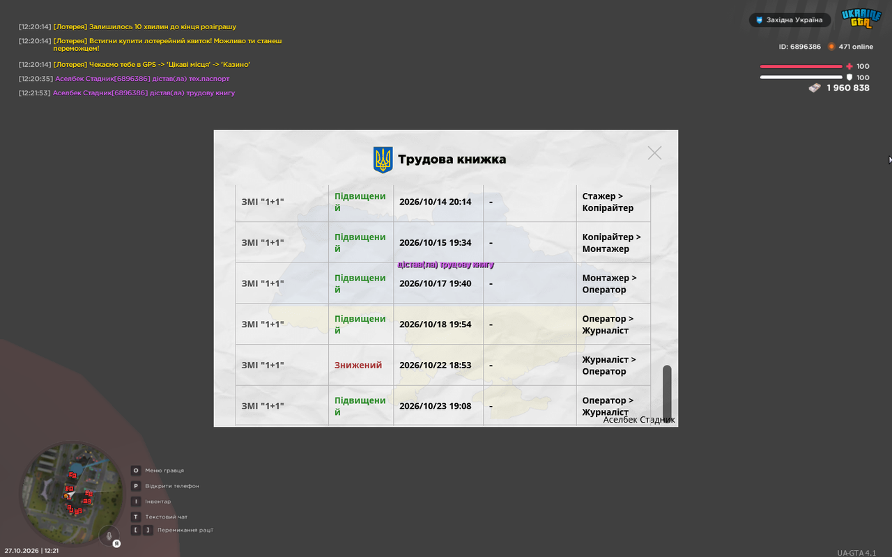
Task: Click the 27.10.2026 | 12:21 date stamp
Action: pyautogui.click(x=31, y=551)
